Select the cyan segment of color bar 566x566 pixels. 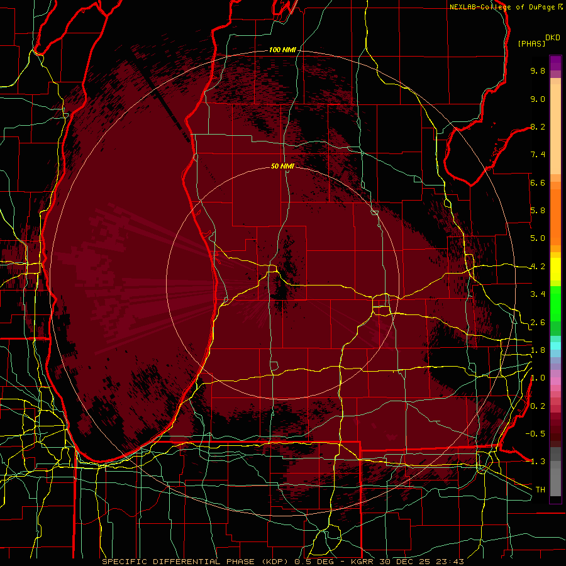(555, 346)
